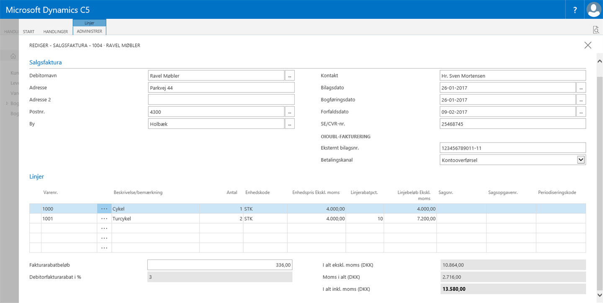603x303 pixels.
Task: Open lookup button next to By field
Action: (290, 124)
